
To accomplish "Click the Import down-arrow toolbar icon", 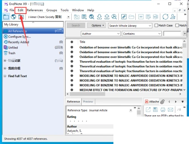I will click(99, 17).
